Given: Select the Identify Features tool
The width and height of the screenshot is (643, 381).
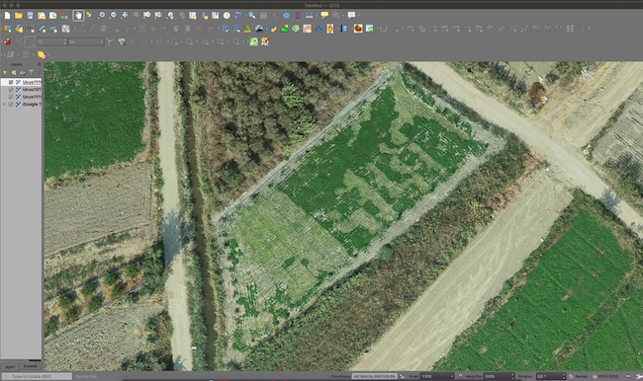Looking at the screenshot, I should click(252, 16).
